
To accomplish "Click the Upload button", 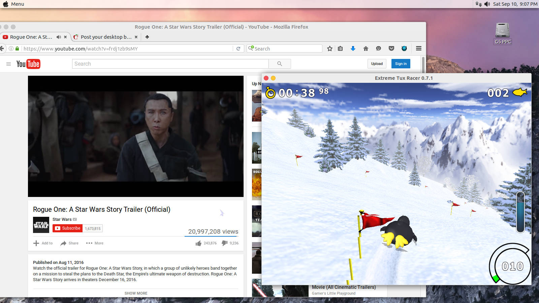I will pos(377,64).
